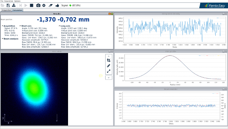Expand the Beam analysis section

(x=3, y=39)
